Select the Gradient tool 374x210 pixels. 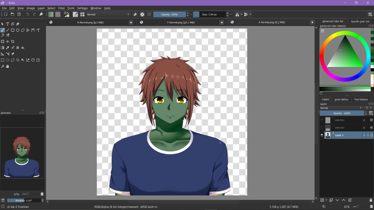pyautogui.click(x=2, y=48)
